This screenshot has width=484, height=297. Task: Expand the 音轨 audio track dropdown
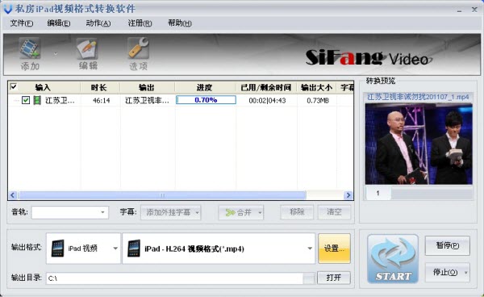102,212
